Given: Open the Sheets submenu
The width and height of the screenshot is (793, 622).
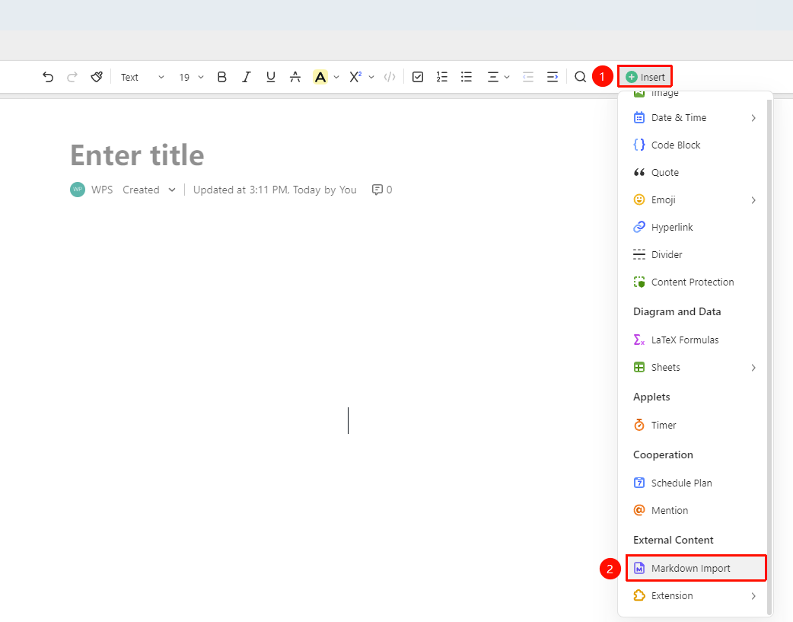Looking at the screenshot, I should point(695,368).
